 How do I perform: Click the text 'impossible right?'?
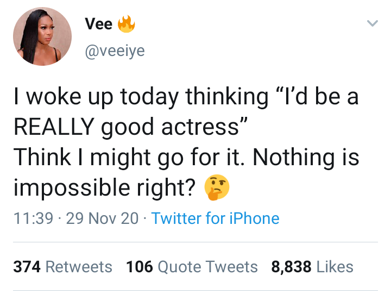[x=105, y=187]
